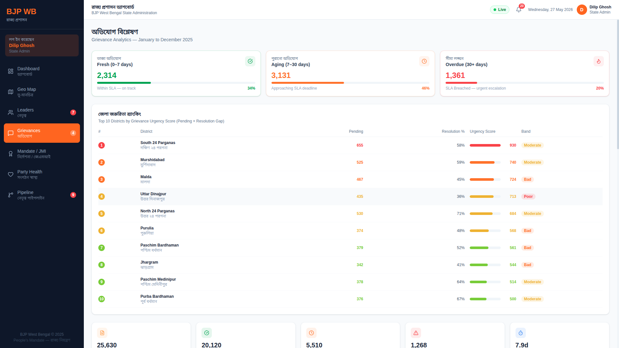Click the logged-in user card in sidebar

point(42,45)
